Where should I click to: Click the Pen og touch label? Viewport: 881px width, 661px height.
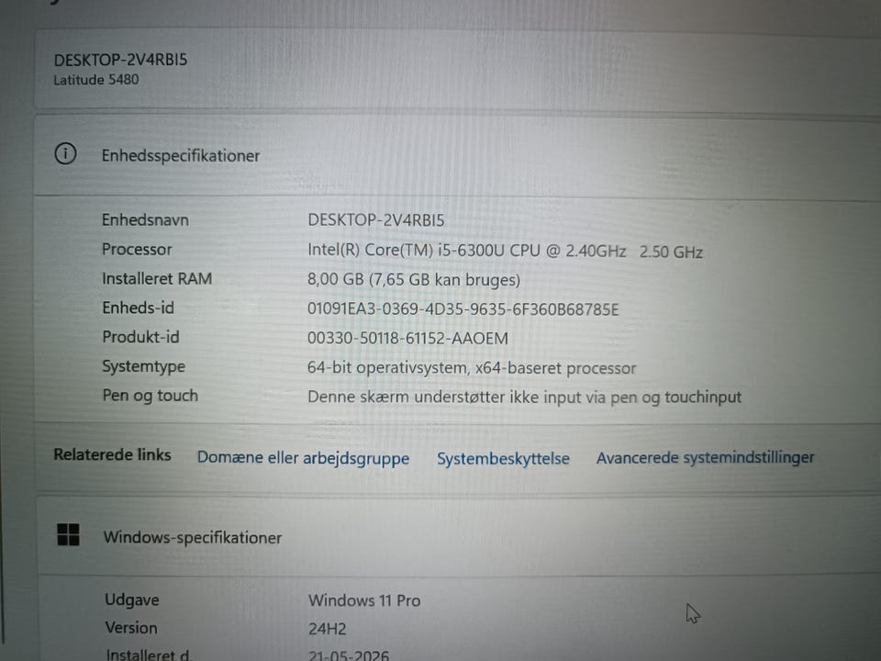(150, 397)
